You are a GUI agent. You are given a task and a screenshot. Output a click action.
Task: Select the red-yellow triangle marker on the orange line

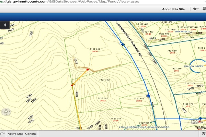72,85
